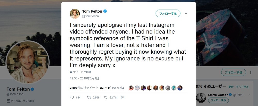Viewport: 258px width, 106px height.
Task: Click the globe icon beside translate tweet
Action: [71, 72]
